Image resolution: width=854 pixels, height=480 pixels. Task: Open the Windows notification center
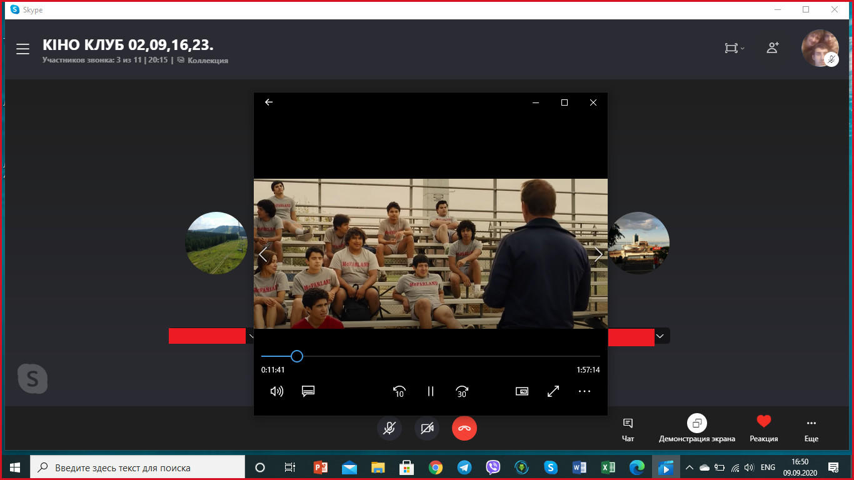click(x=833, y=467)
